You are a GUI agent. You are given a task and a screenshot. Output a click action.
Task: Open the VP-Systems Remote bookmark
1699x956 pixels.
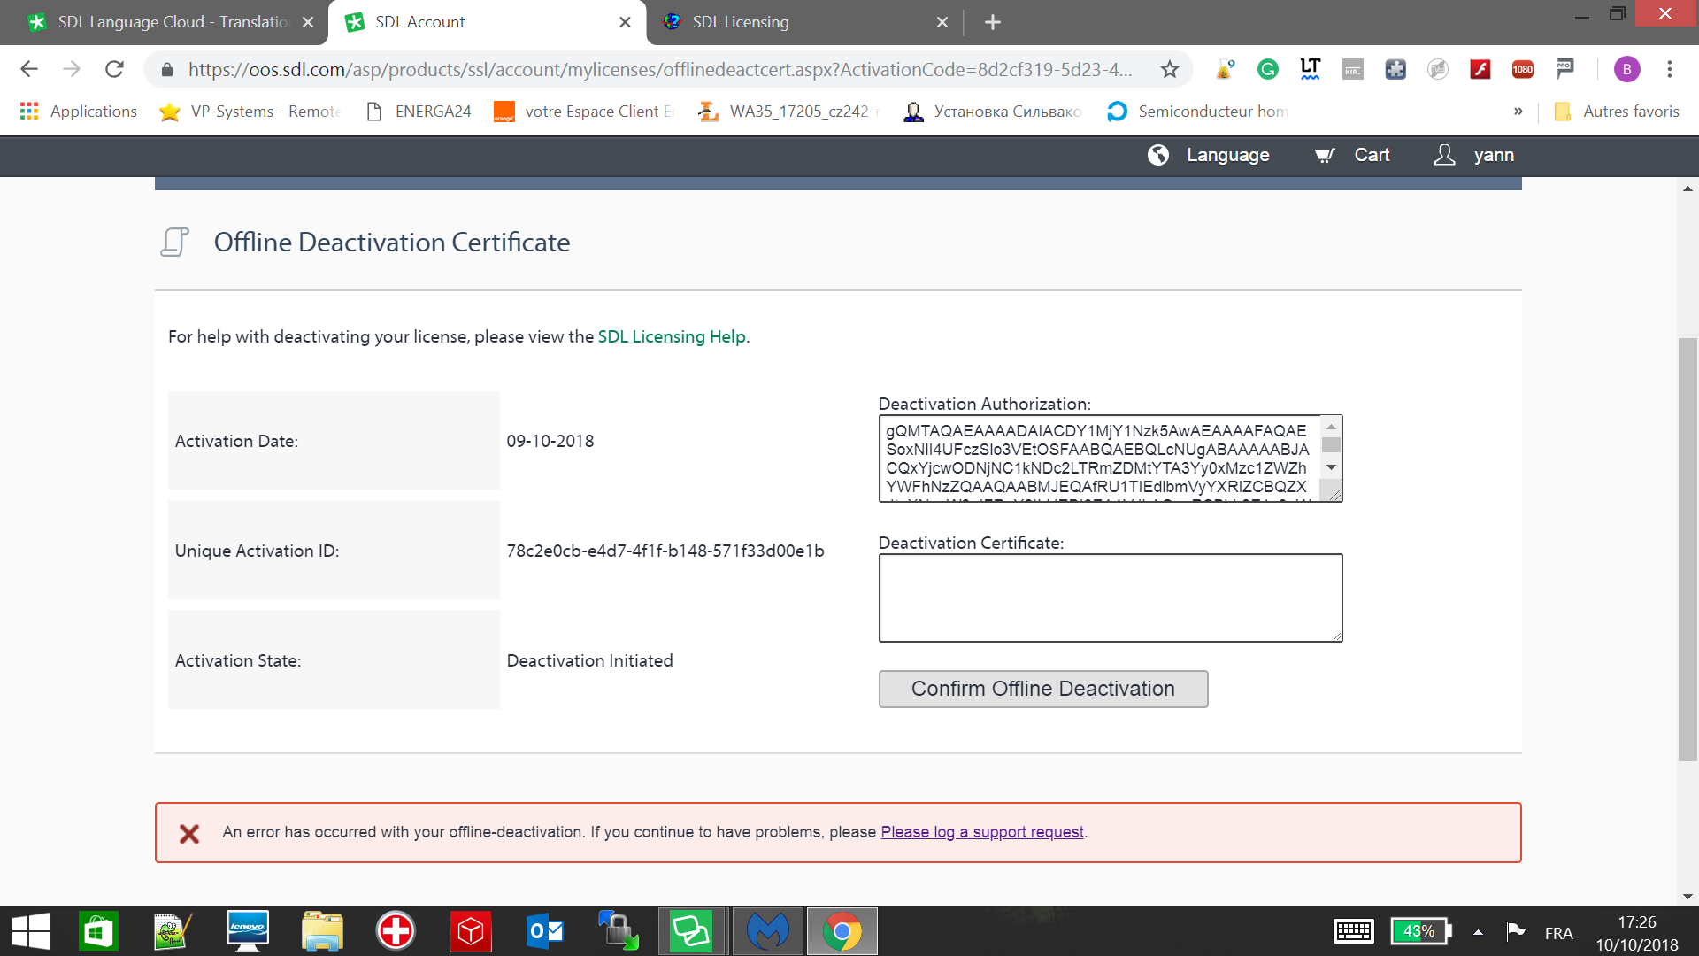(250, 112)
